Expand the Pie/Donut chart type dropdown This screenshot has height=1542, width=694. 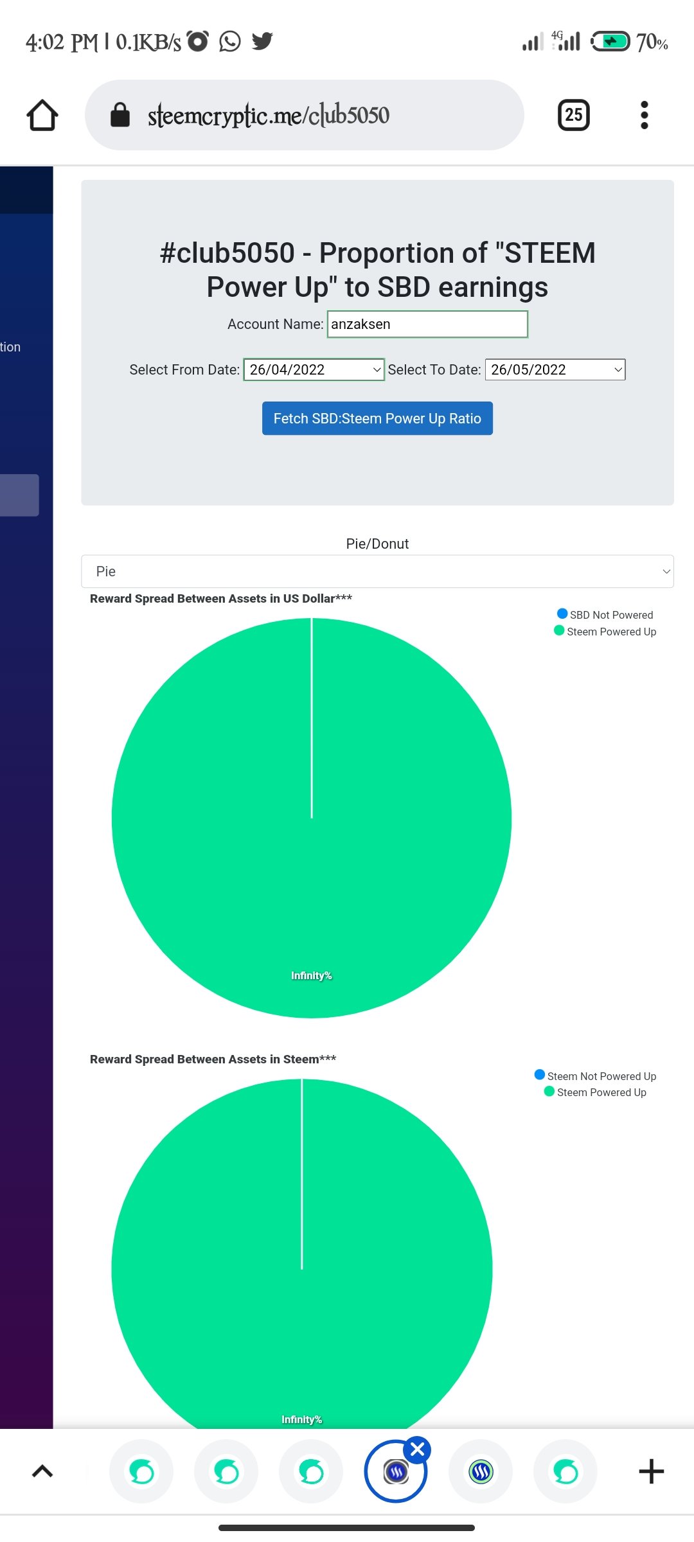[x=377, y=571]
